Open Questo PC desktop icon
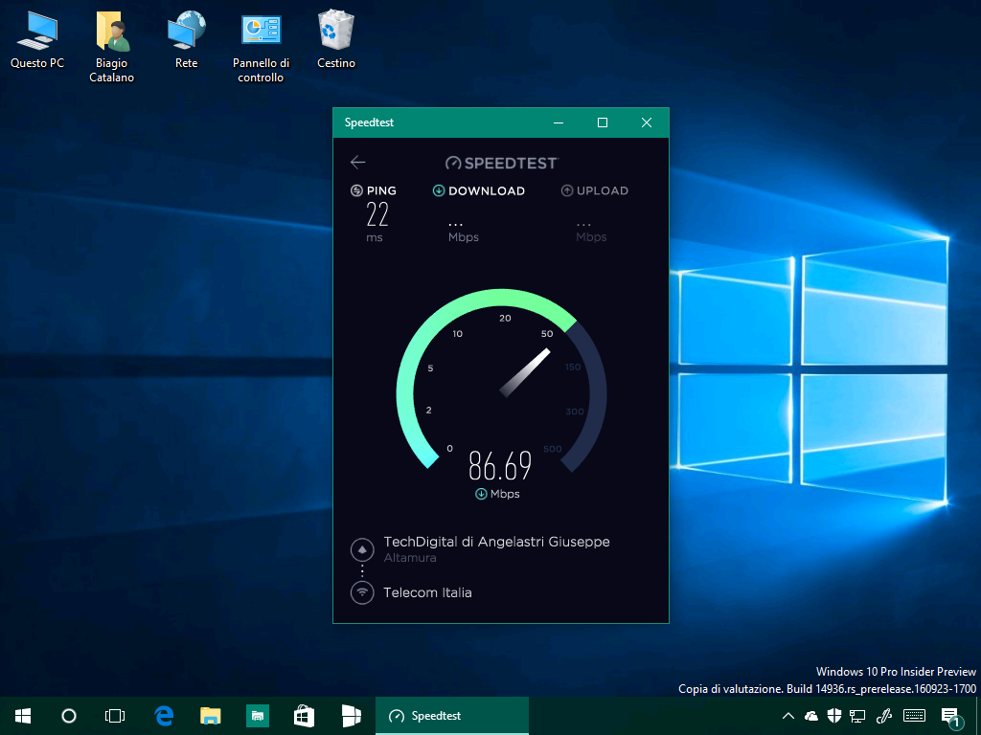This screenshot has width=981, height=735. [x=37, y=40]
